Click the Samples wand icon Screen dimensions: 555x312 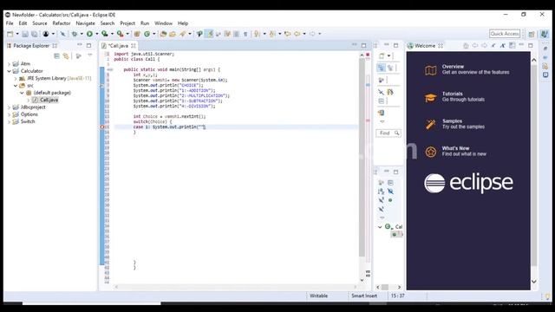tap(430, 125)
